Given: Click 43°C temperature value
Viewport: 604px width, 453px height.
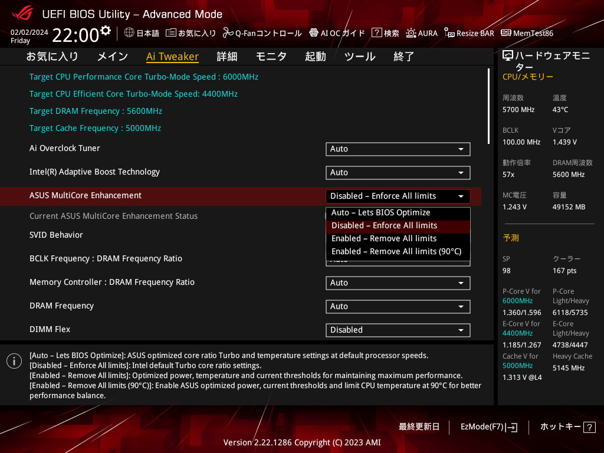Looking at the screenshot, I should [560, 110].
